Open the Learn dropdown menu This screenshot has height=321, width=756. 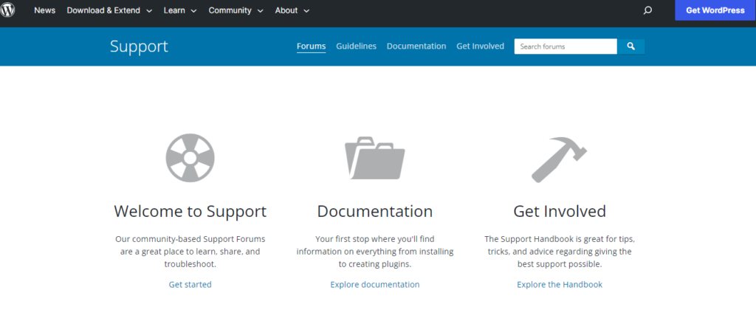(180, 10)
